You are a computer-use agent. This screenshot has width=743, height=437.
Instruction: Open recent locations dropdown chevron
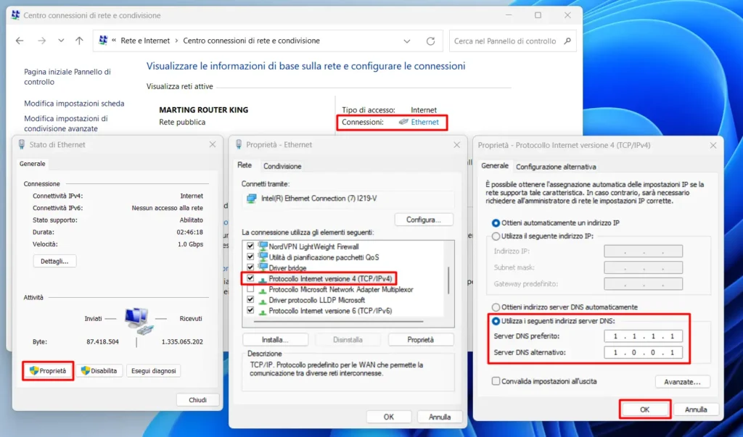pos(61,41)
